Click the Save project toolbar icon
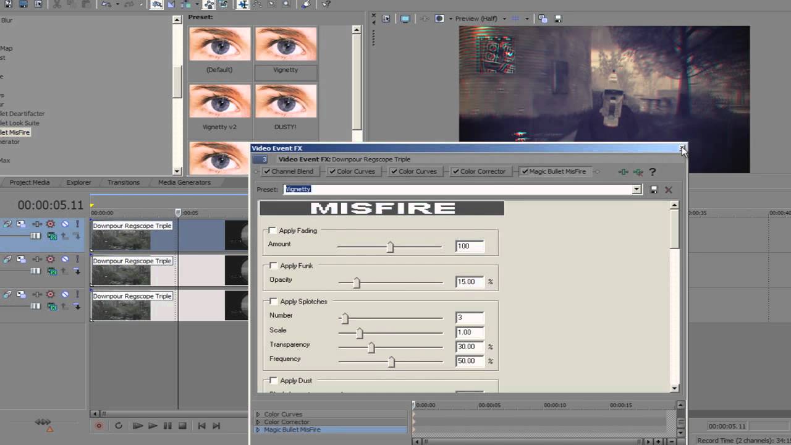Viewport: 791px width, 445px height. [x=8, y=4]
